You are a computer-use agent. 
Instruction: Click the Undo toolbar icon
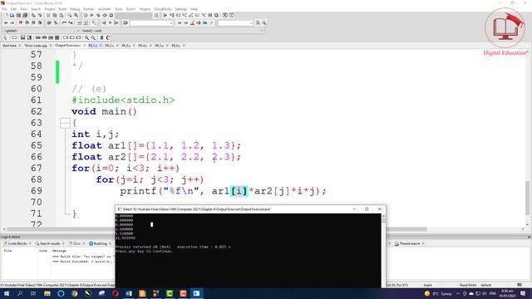point(33,15)
